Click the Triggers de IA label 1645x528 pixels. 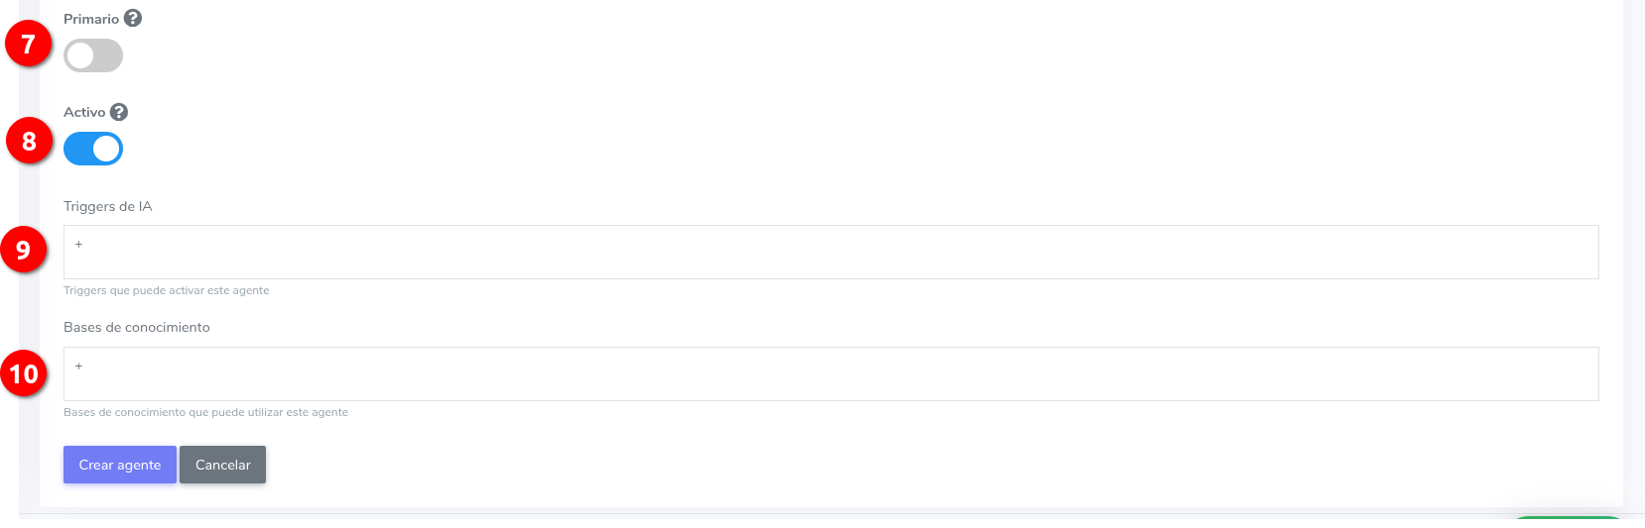tap(108, 206)
